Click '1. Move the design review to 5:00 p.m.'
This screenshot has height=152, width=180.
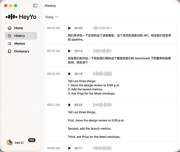[x=94, y=85]
